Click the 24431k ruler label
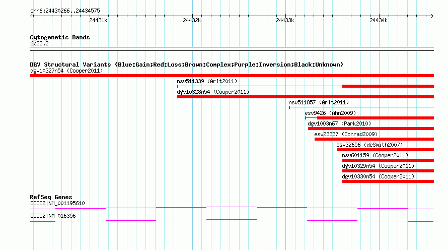The width and height of the screenshot is (448, 250). coord(98,20)
